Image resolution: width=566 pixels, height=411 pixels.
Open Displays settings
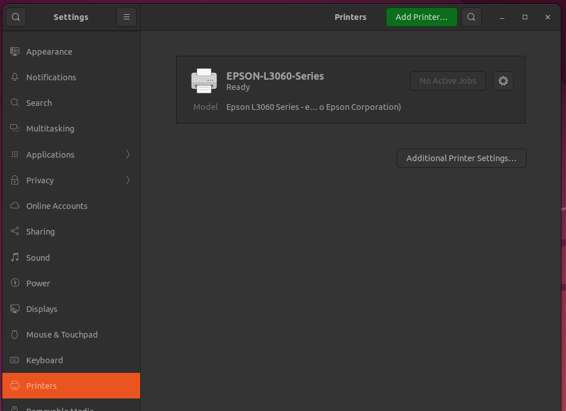click(x=71, y=309)
